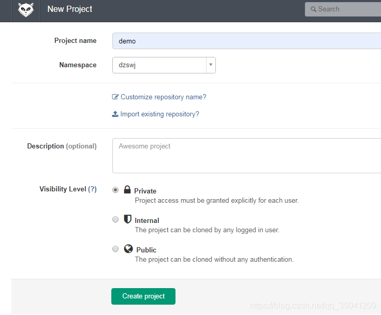Focus the Project name field containing demo
381x315 pixels.
(246, 41)
